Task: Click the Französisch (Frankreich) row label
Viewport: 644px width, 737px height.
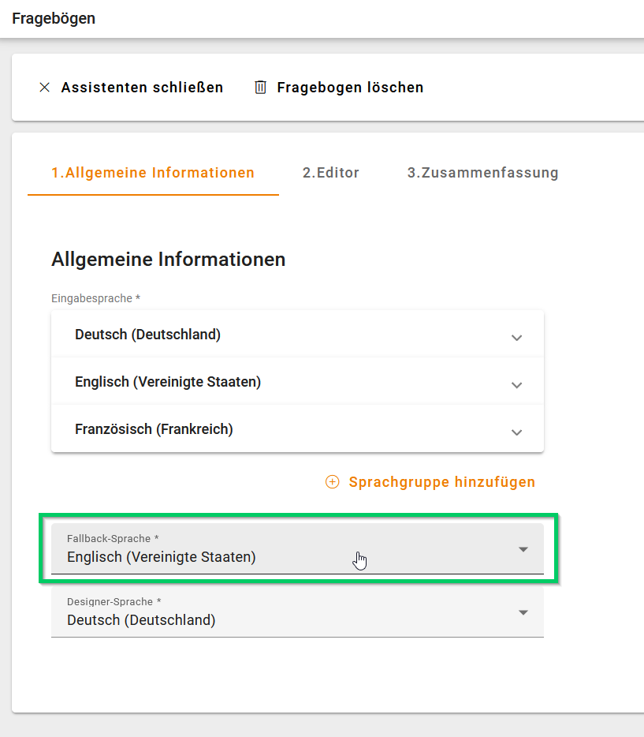Action: pos(154,429)
